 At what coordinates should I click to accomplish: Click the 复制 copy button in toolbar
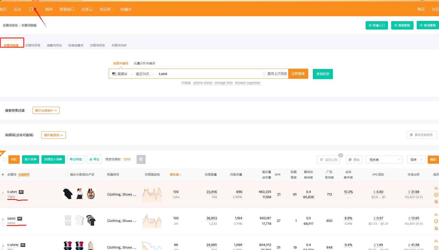click(354, 160)
